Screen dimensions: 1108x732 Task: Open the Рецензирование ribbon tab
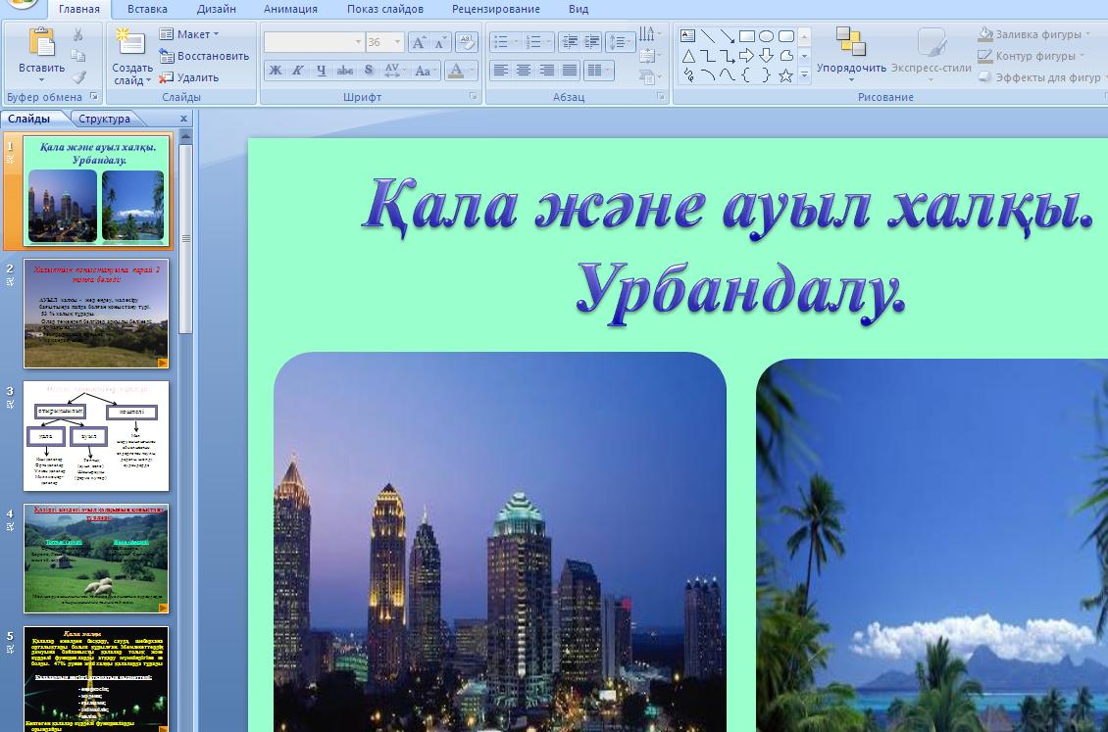[x=496, y=9]
